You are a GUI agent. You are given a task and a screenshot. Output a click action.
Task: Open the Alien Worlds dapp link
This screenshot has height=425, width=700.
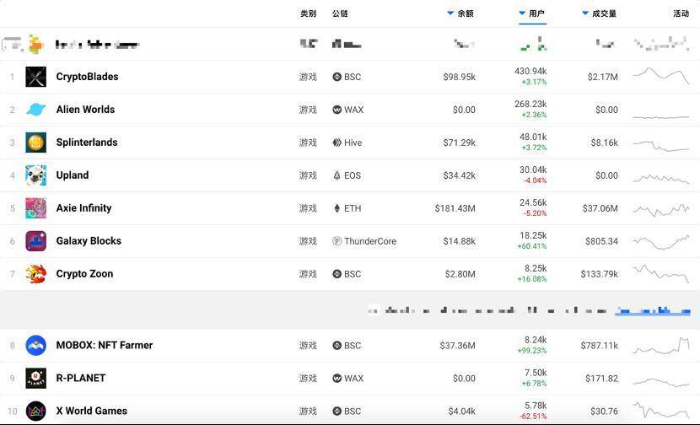coord(85,110)
